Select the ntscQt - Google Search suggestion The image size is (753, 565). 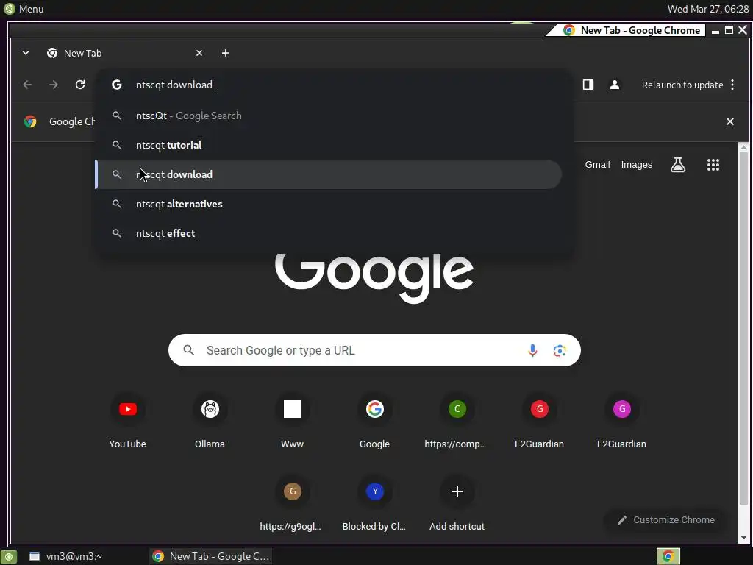coord(329,116)
